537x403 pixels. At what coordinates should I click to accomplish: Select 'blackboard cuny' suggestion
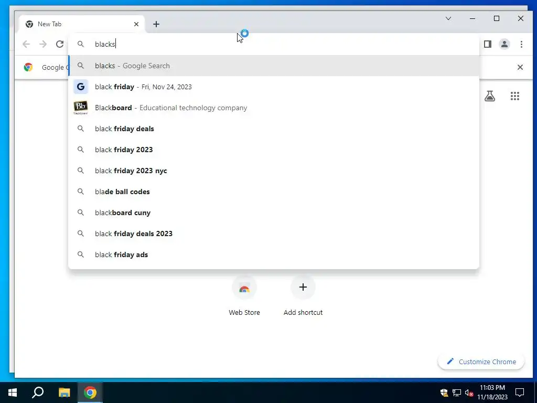[x=274, y=213]
